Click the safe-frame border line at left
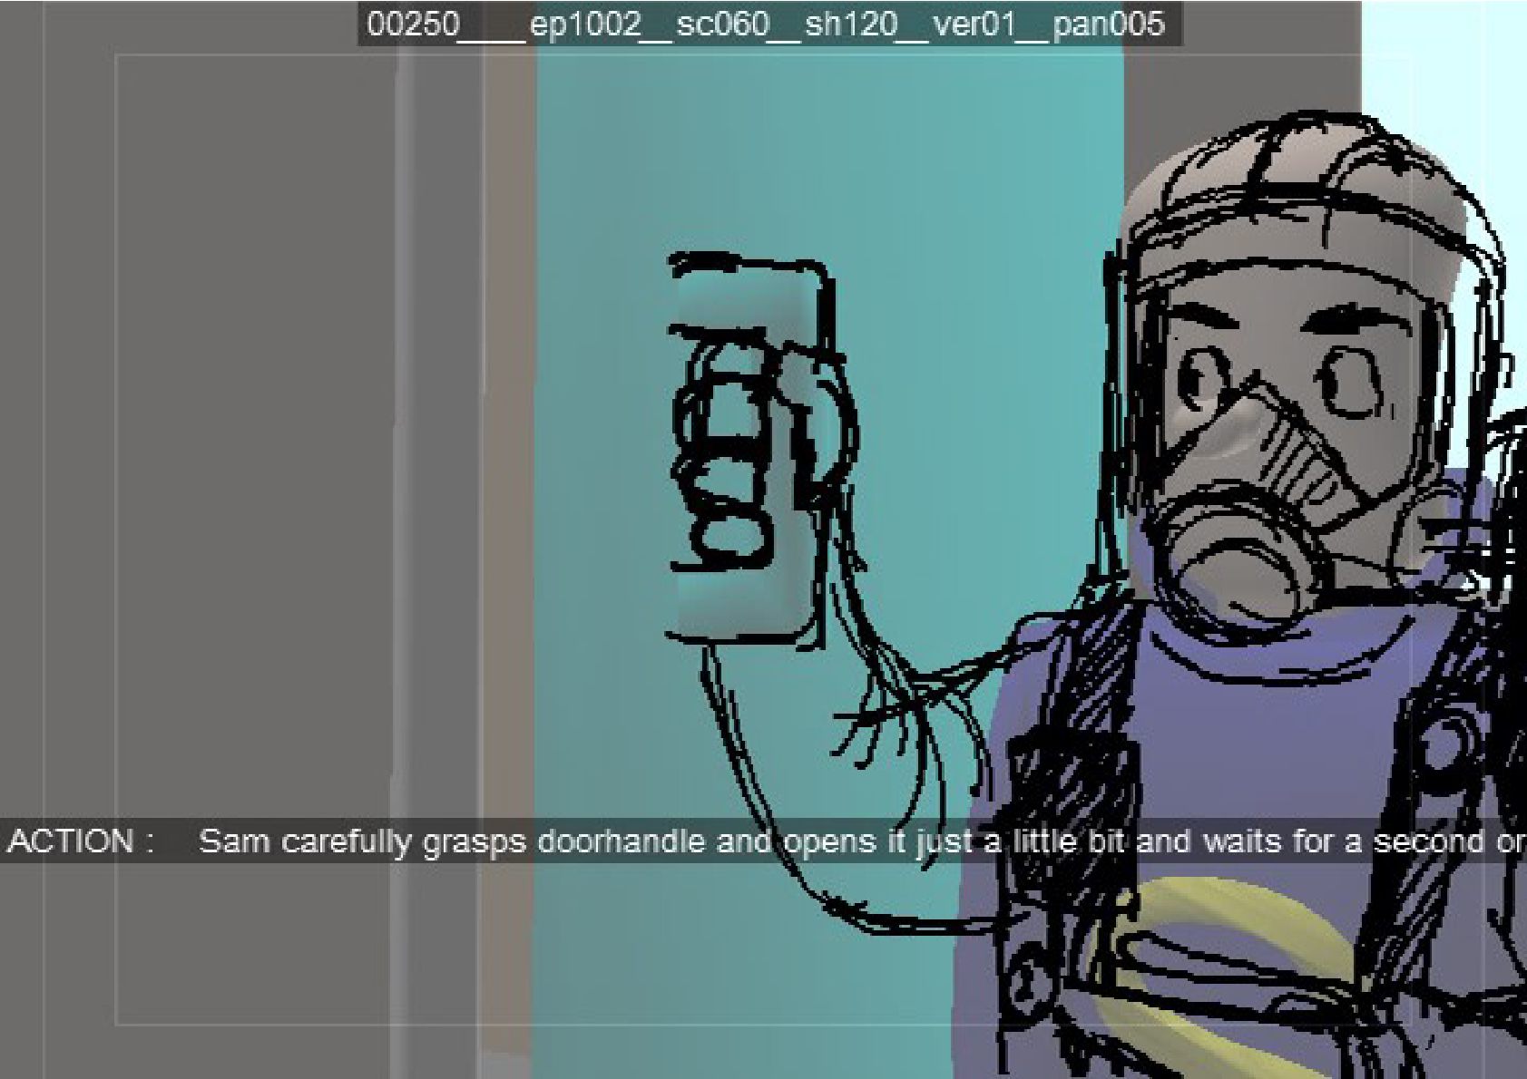This screenshot has height=1079, width=1527. (116, 539)
